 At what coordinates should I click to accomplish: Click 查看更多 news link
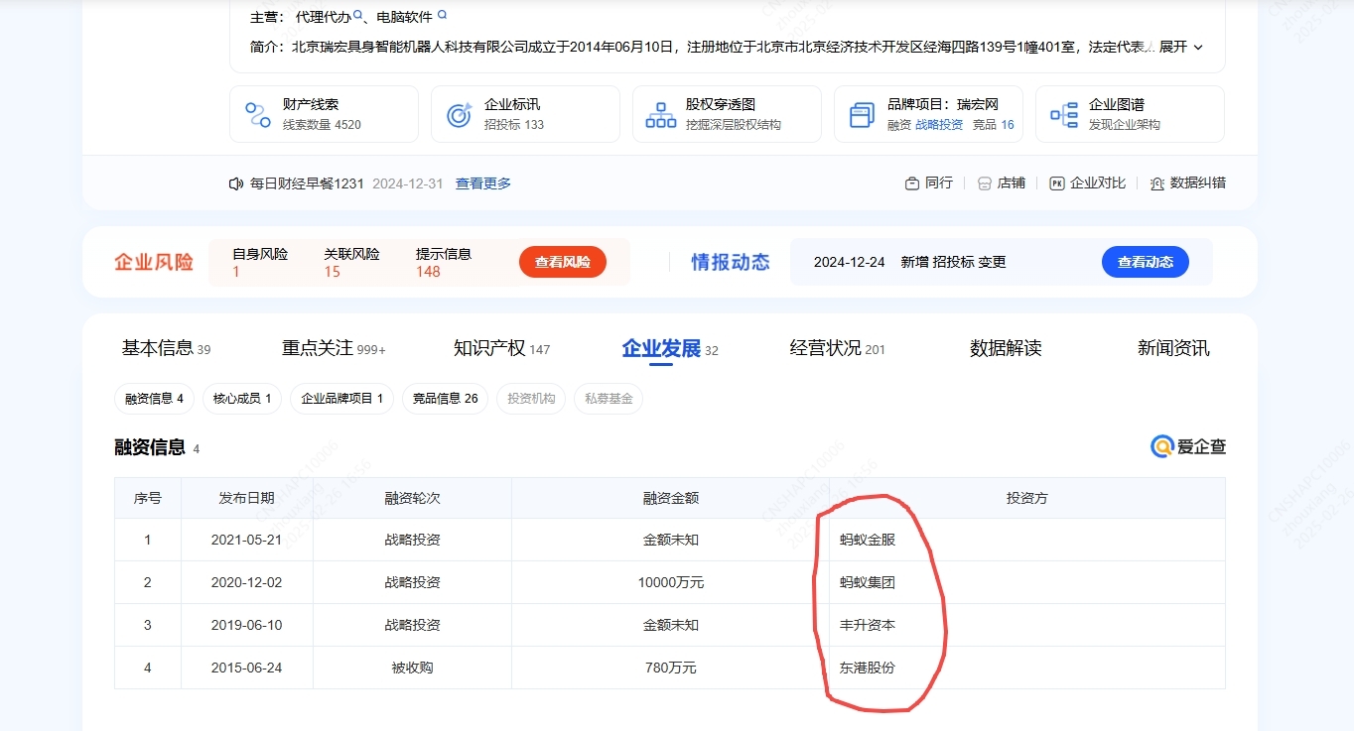coord(483,183)
